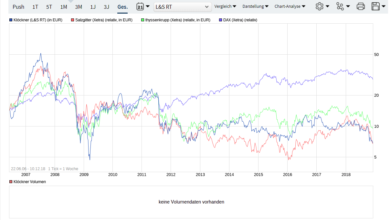
Task: Click the Salzgitter (Xetra) legend label
Action: 104,20
